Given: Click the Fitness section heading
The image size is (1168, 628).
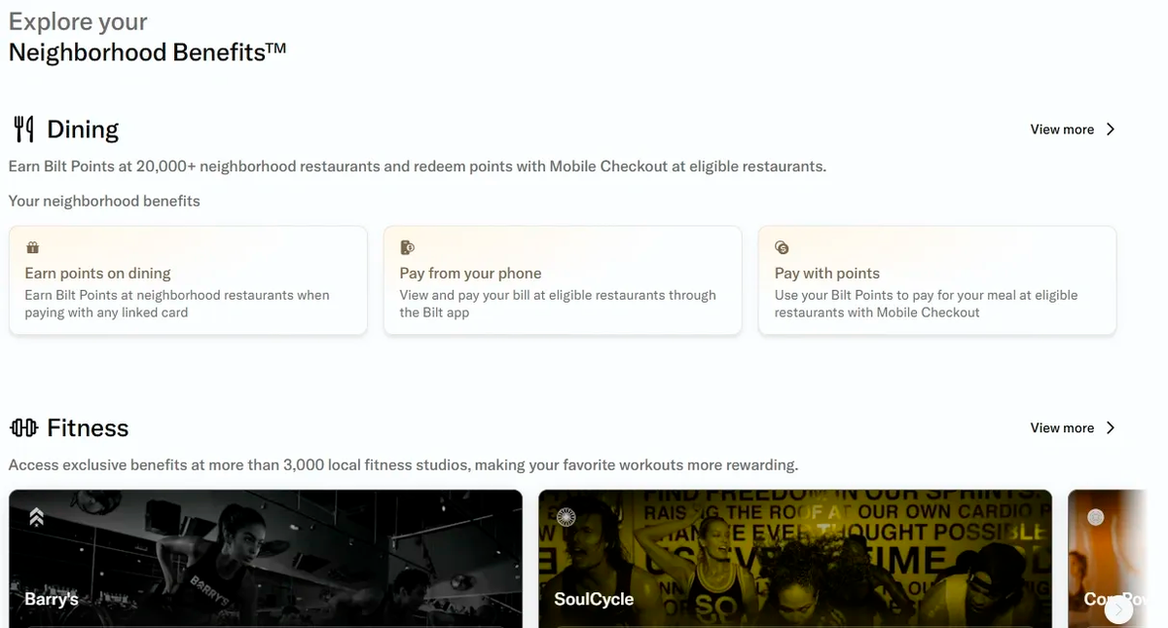Looking at the screenshot, I should click(88, 428).
